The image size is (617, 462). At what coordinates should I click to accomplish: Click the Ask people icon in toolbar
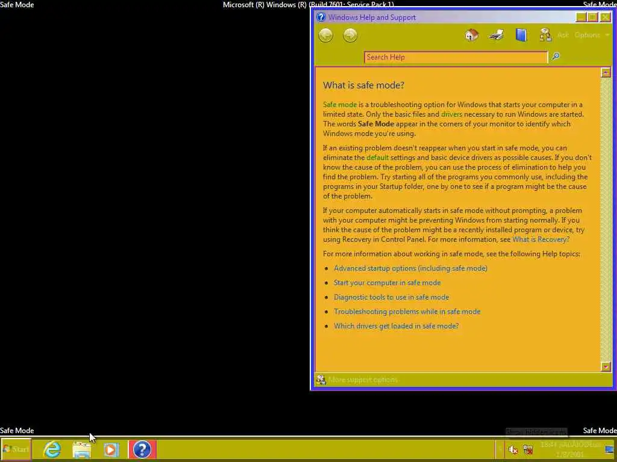(545, 35)
